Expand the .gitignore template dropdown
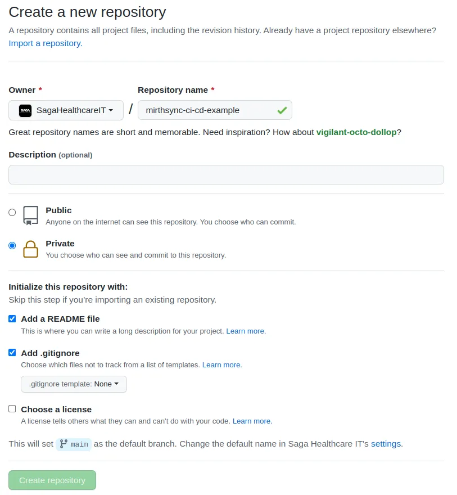This screenshot has width=457, height=495. (74, 384)
